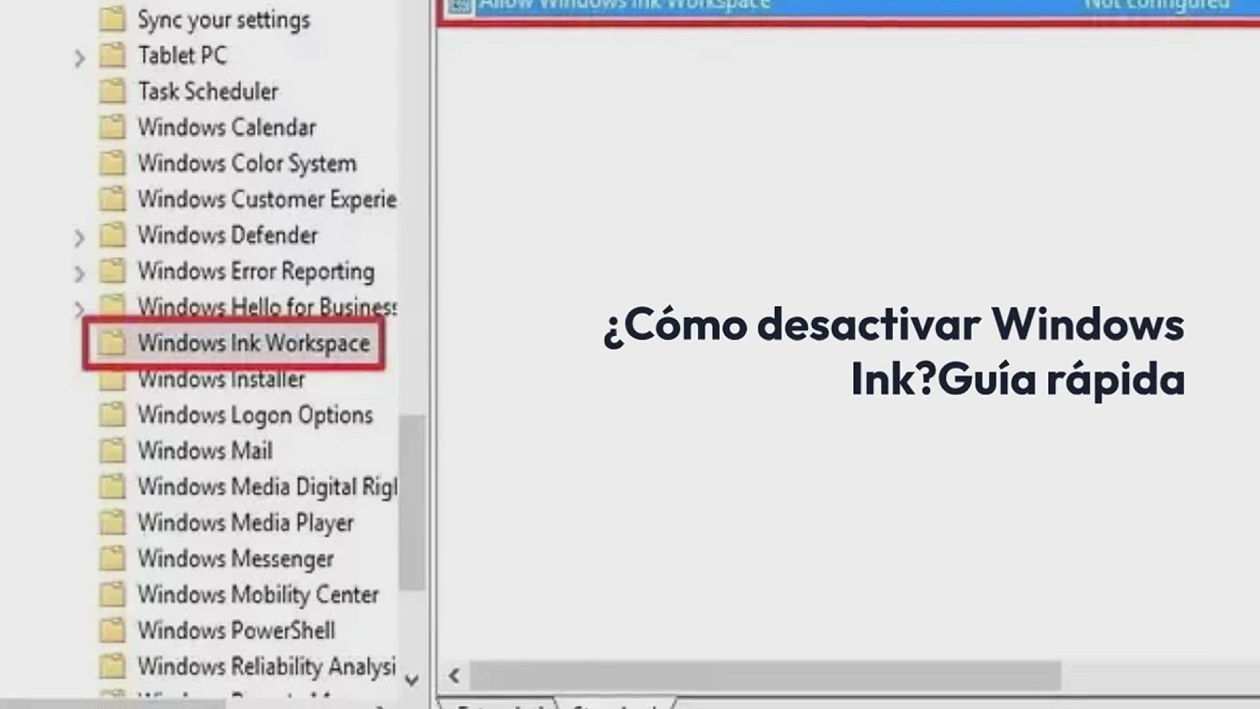Click the horizontal scrollbar left arrow
Screen dimensions: 1260x709
(x=454, y=676)
